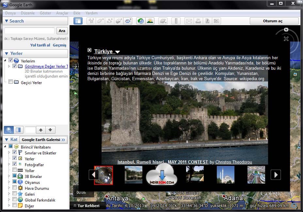Image resolution: width=303 pixels, height=212 pixels.
Task: Collapse the Search panel
Action: click(7, 21)
